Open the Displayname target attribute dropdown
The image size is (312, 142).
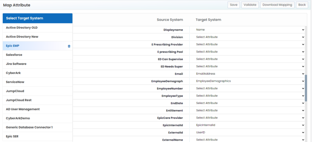247,30
